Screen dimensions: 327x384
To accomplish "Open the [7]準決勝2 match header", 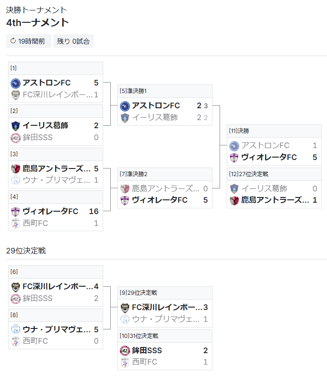I will [165, 174].
